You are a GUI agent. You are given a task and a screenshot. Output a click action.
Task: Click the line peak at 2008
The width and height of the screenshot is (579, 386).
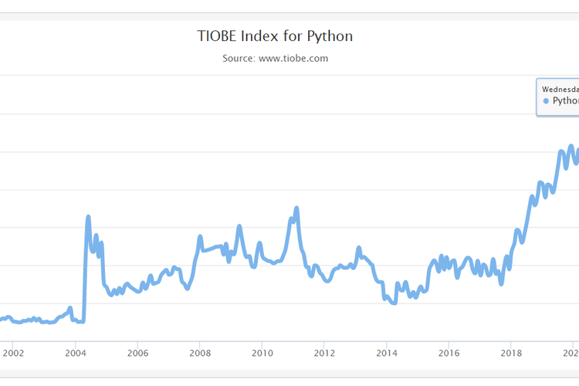pos(200,237)
